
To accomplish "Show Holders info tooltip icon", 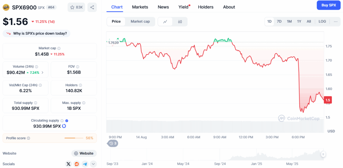I will [x=80, y=85].
